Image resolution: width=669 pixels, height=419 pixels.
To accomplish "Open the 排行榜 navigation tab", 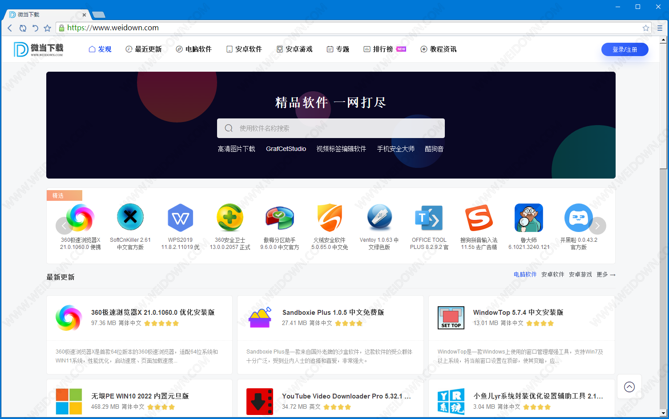I will point(385,49).
